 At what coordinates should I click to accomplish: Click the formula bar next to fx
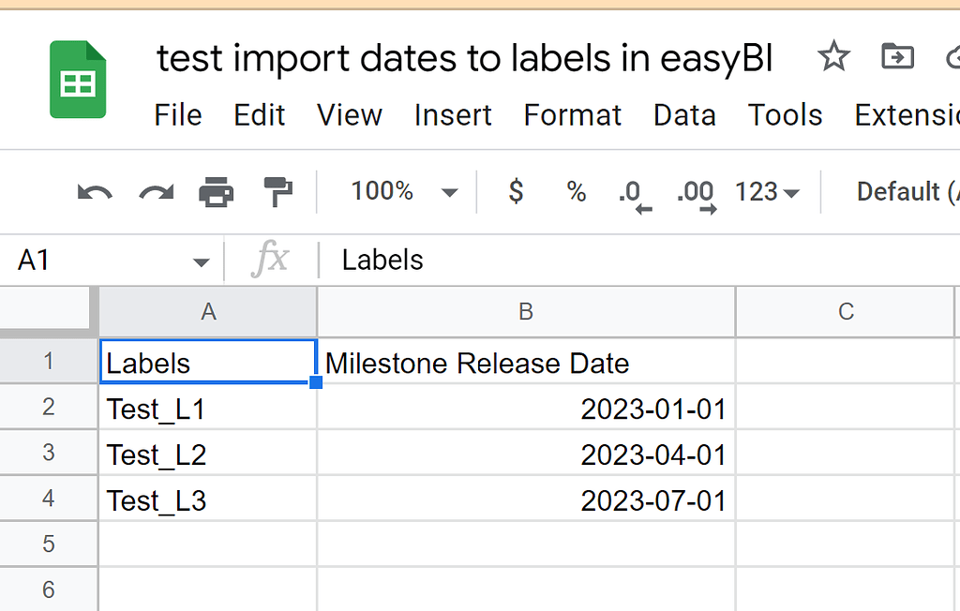[x=422, y=260]
